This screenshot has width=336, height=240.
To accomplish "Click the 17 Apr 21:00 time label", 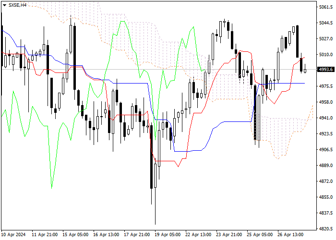I will tap(137, 235).
